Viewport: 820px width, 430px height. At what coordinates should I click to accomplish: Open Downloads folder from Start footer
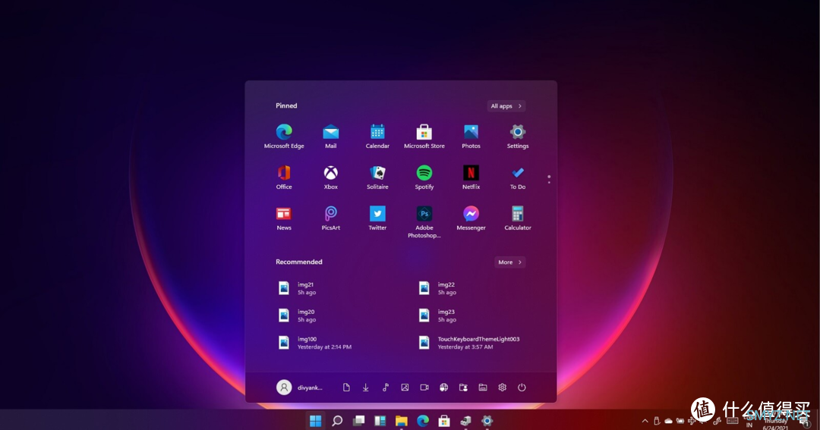pos(365,388)
